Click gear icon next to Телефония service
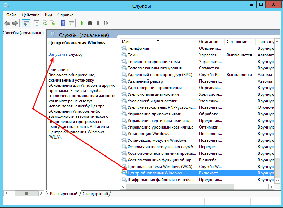 [124, 48]
